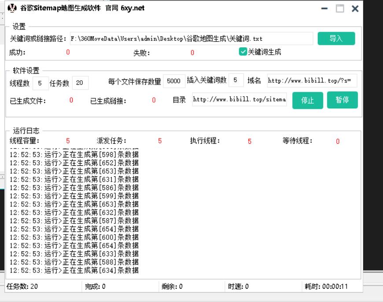
Task: Close the Sitemap generator window
Action: click(355, 9)
